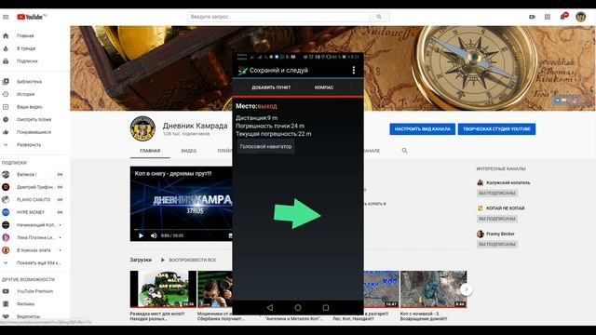
Task: Tap ДОБАВИТЬ ПУНКТ in phone app
Action: [271, 87]
